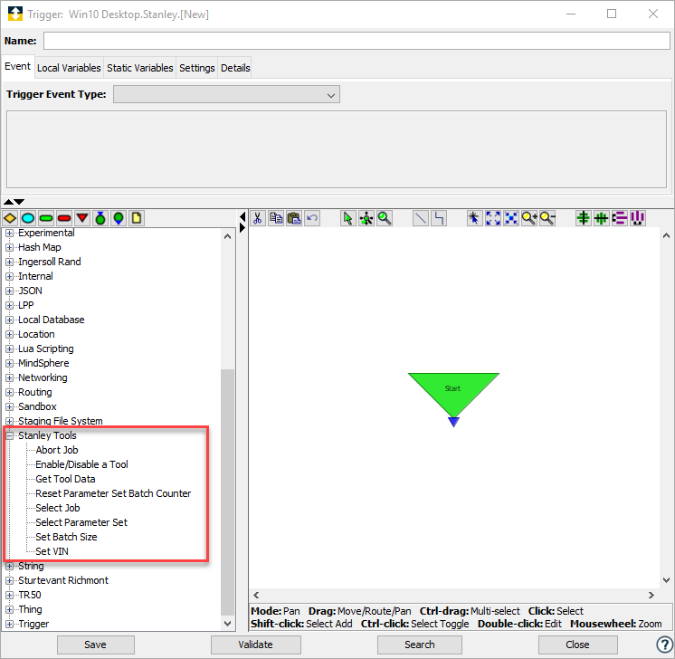
Task: Click the yellow note page icon
Action: (137, 218)
